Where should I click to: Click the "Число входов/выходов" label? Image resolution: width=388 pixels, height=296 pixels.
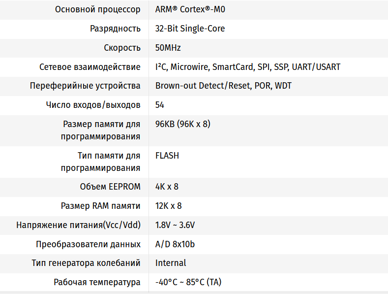tap(93, 105)
